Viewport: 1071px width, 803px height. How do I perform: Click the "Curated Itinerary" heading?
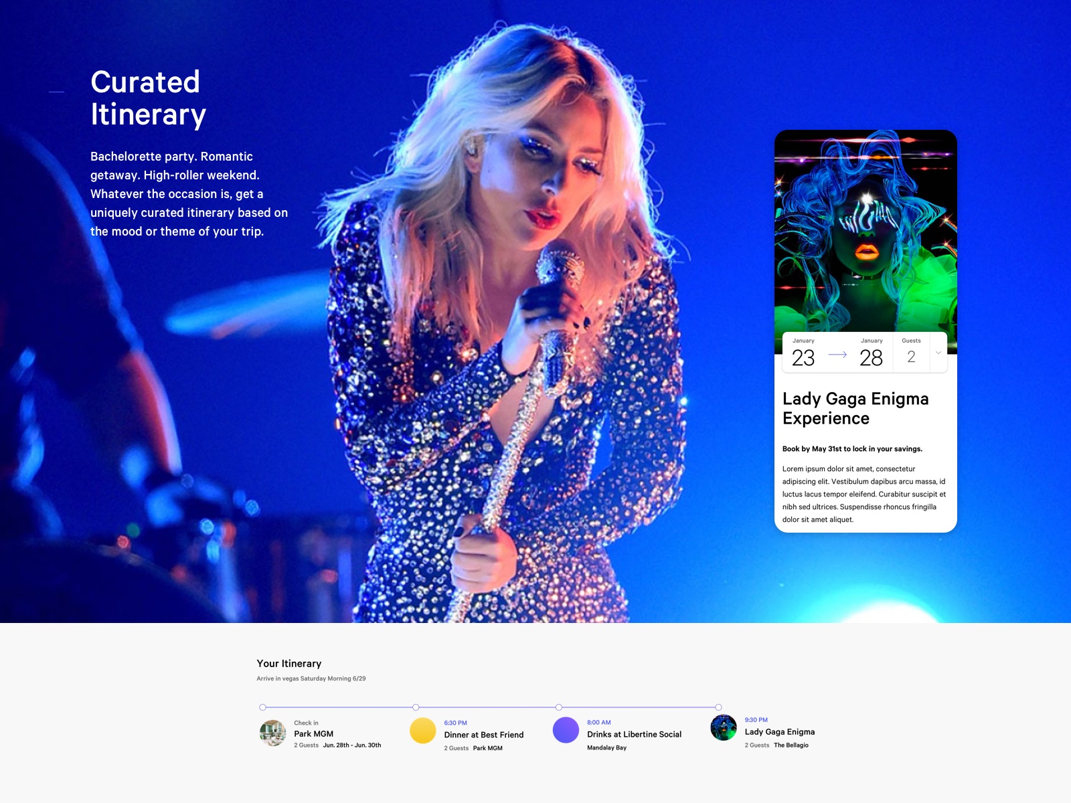pos(148,98)
